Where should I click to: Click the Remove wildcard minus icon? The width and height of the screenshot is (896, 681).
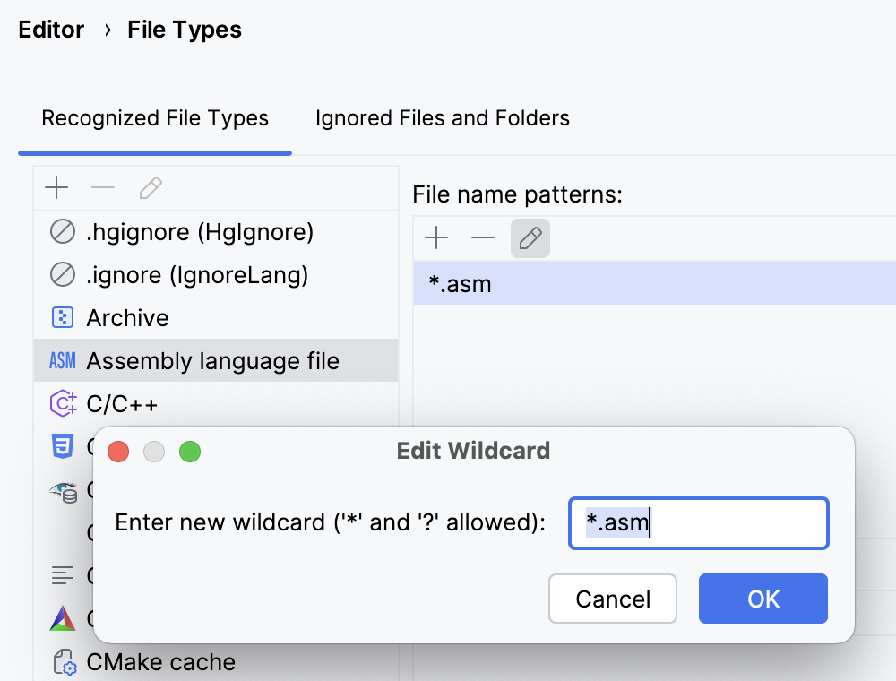tap(483, 237)
